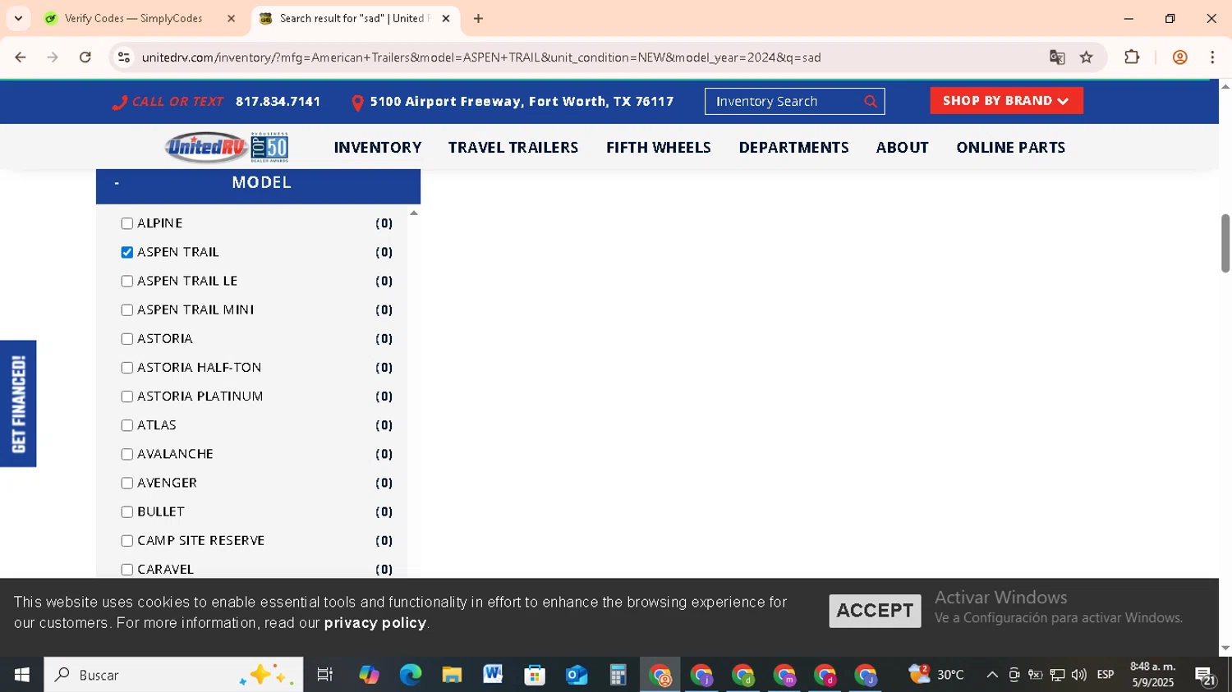The height and width of the screenshot is (692, 1232).
Task: Open site information icon in address bar
Action: pyautogui.click(x=124, y=57)
